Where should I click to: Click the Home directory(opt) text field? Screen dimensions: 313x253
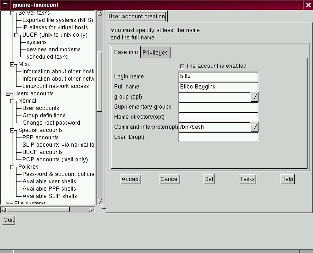pyautogui.click(x=218, y=117)
